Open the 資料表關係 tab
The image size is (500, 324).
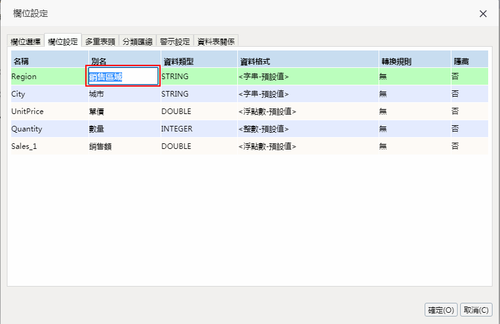216,42
